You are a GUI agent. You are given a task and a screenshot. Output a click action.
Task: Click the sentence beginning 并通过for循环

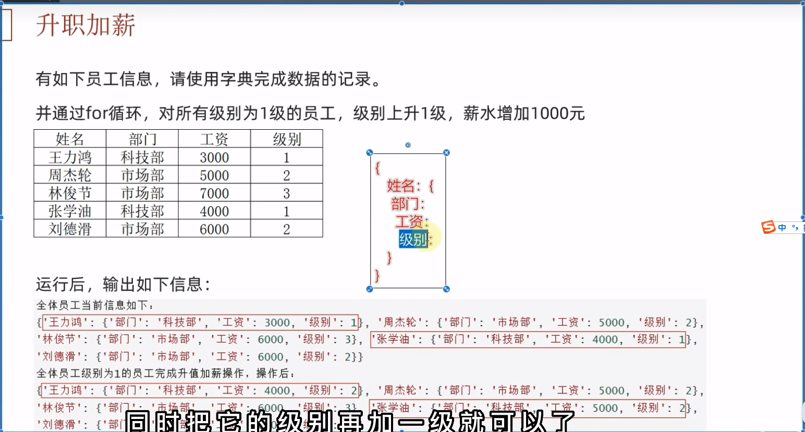pos(310,113)
